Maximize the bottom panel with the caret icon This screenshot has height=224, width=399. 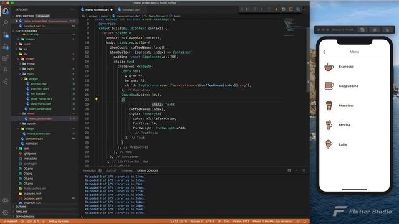pyautogui.click(x=297, y=170)
